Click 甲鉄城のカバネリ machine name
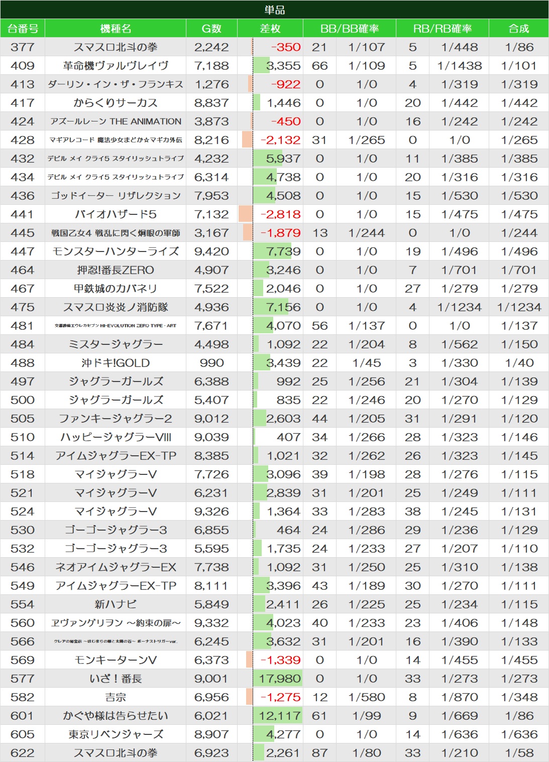The image size is (549, 762). [x=116, y=289]
